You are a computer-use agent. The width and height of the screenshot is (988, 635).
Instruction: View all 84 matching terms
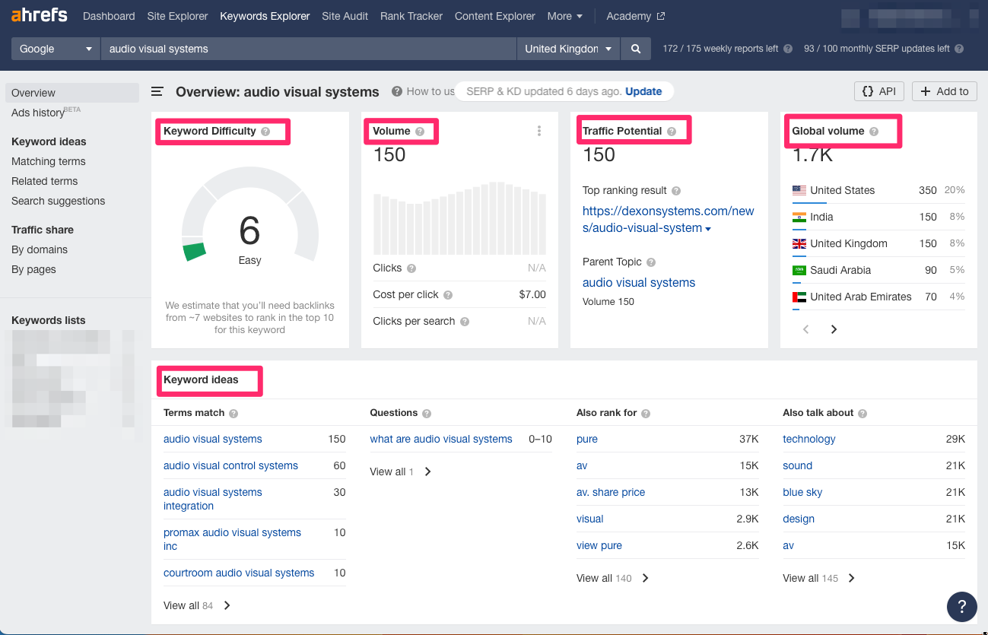(197, 605)
